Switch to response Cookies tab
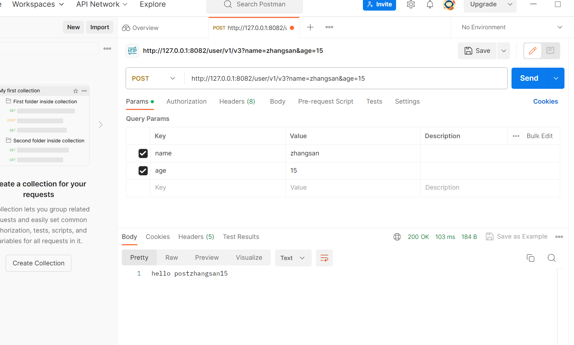 coord(158,237)
